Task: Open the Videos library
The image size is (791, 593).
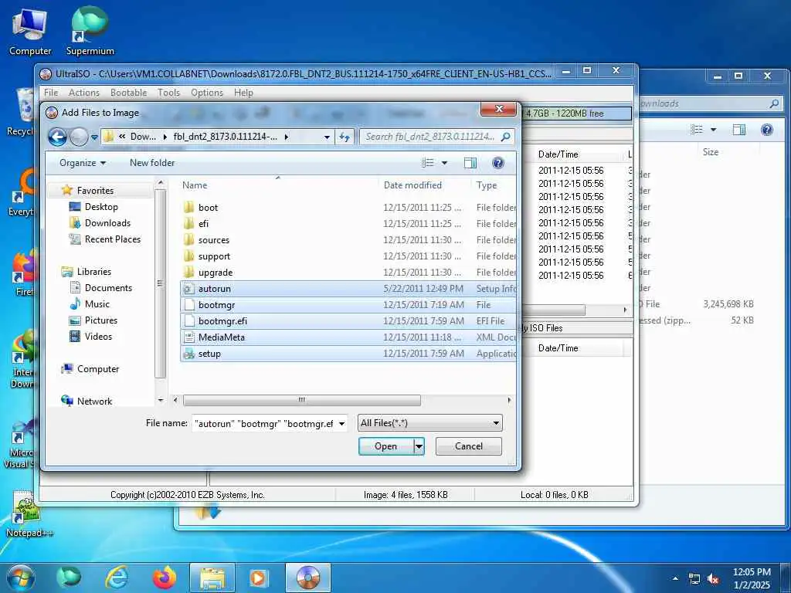Action: [98, 337]
